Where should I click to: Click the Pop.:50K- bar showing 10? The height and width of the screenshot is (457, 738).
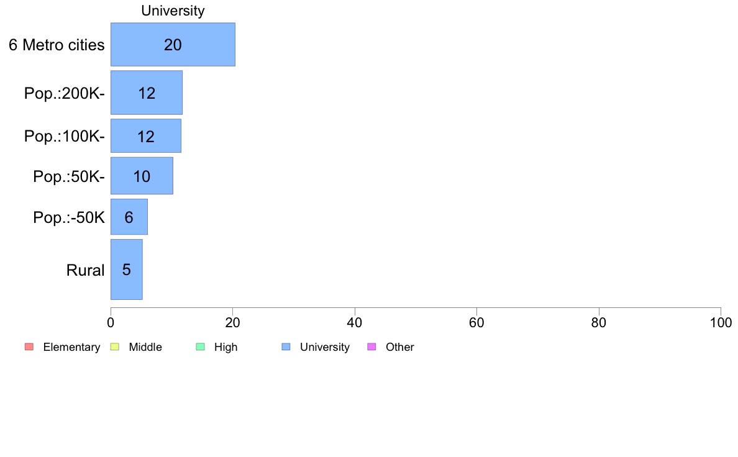point(142,176)
